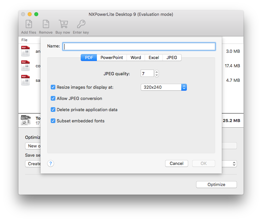This screenshot has width=262, height=221.
Task: Click the 17.4 MB file size
Action: pyautogui.click(x=232, y=66)
